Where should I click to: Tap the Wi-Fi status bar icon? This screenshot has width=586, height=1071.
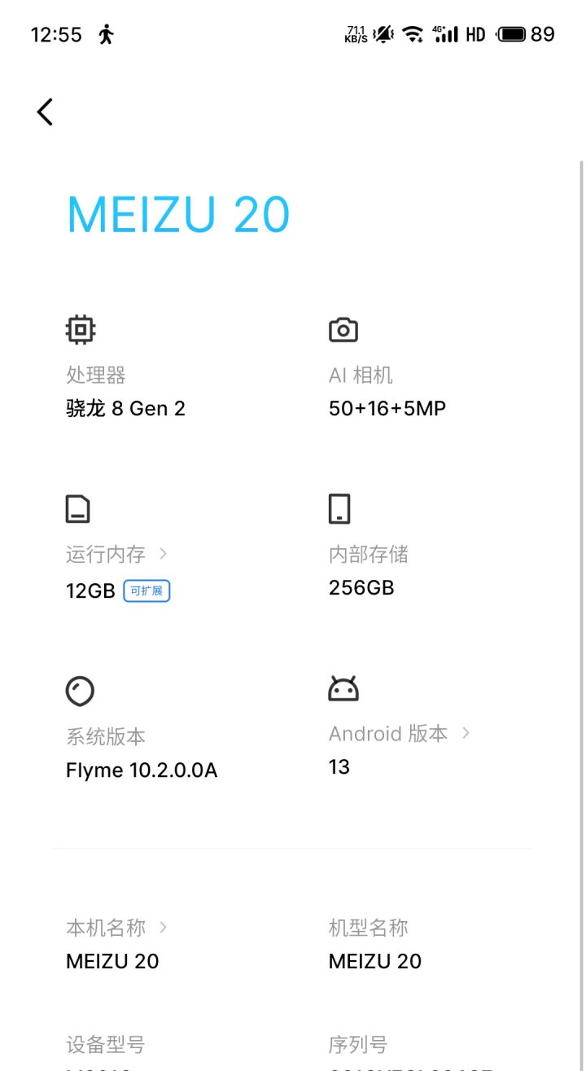coord(413,34)
